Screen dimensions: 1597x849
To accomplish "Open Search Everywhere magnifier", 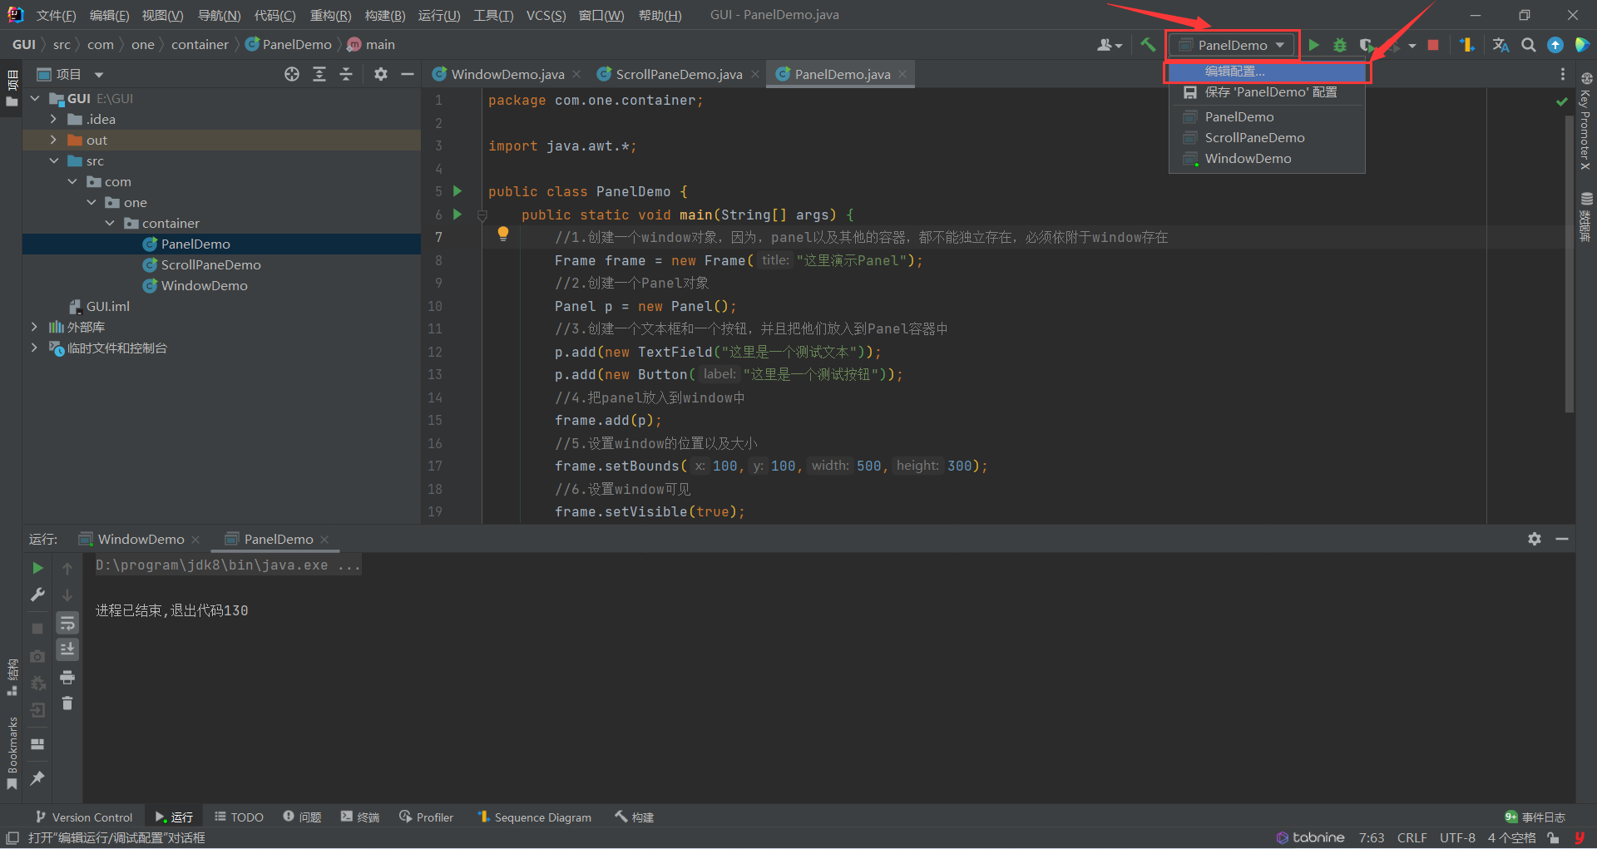I will click(x=1528, y=45).
